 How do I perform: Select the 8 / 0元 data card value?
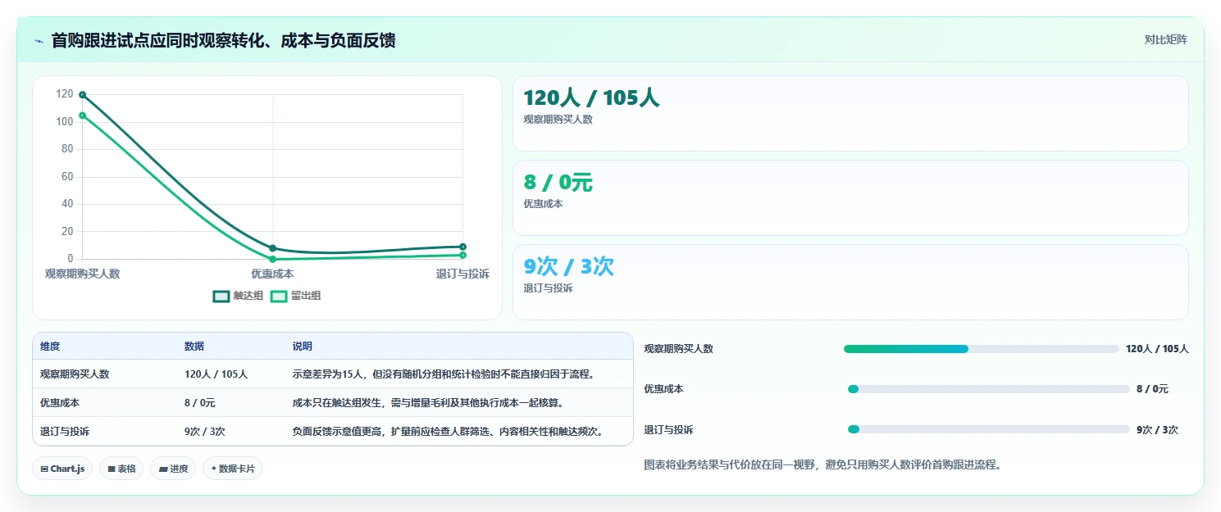(x=558, y=182)
